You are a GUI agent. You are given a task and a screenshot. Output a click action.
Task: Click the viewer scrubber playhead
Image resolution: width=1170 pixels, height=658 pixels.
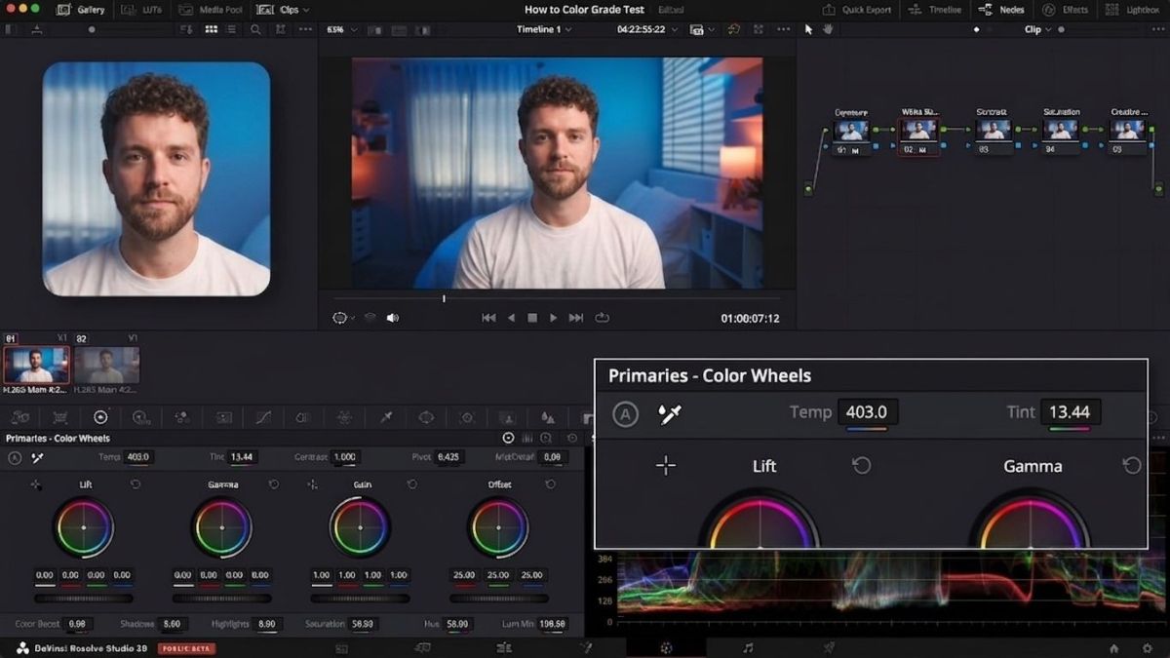tap(444, 298)
